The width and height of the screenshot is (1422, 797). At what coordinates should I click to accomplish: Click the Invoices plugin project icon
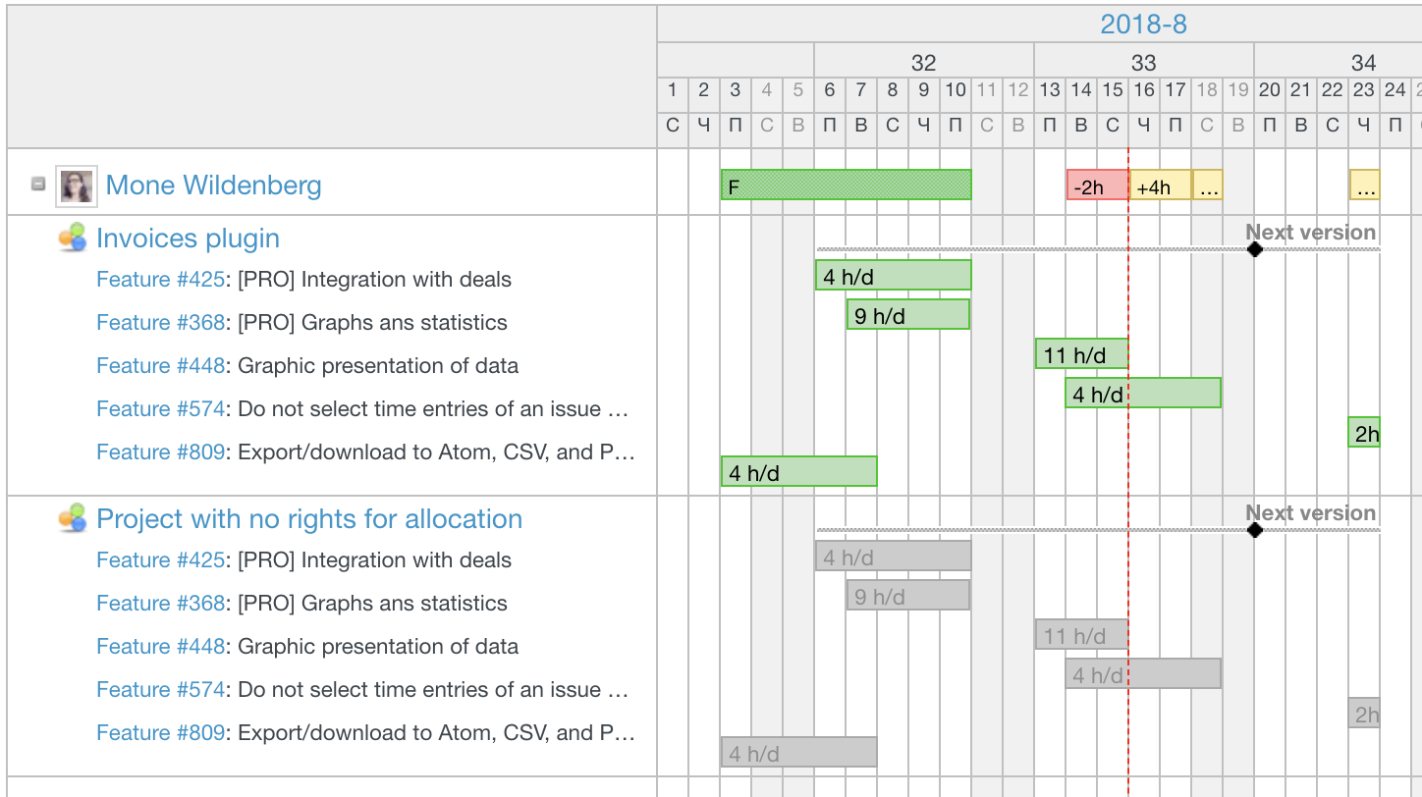click(72, 239)
